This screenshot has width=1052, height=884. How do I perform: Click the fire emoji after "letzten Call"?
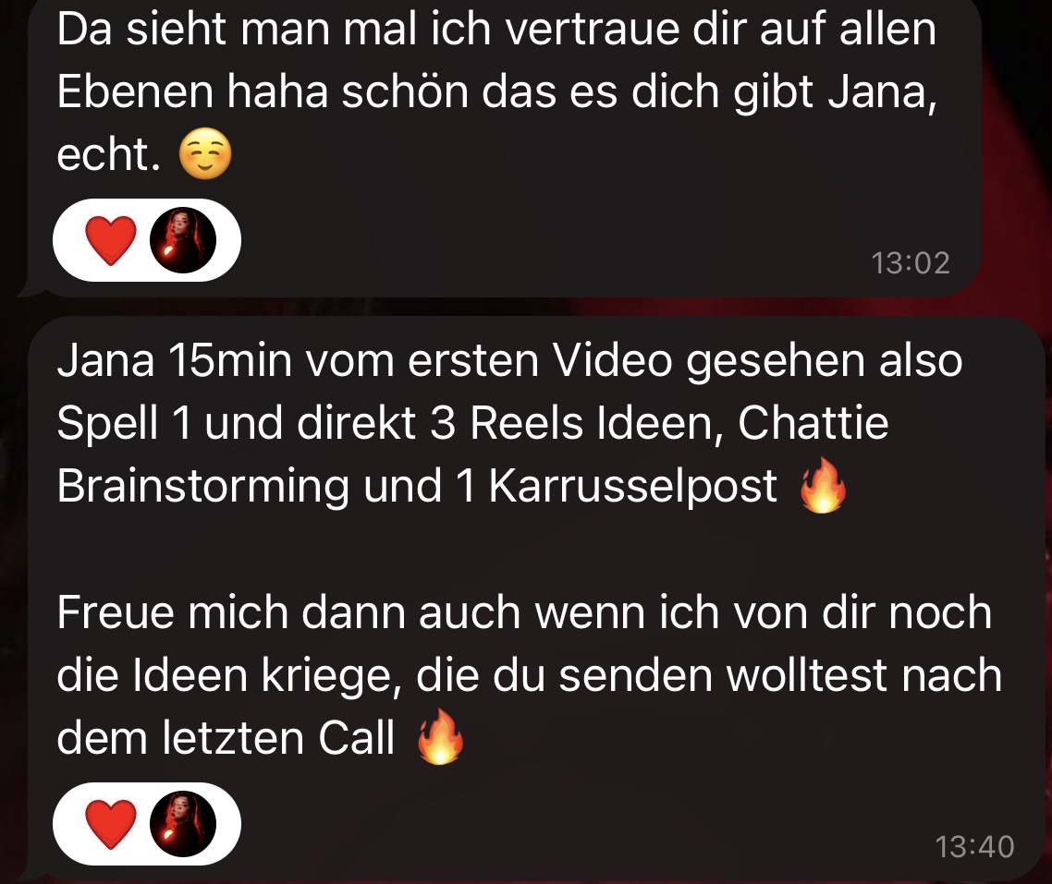440,737
